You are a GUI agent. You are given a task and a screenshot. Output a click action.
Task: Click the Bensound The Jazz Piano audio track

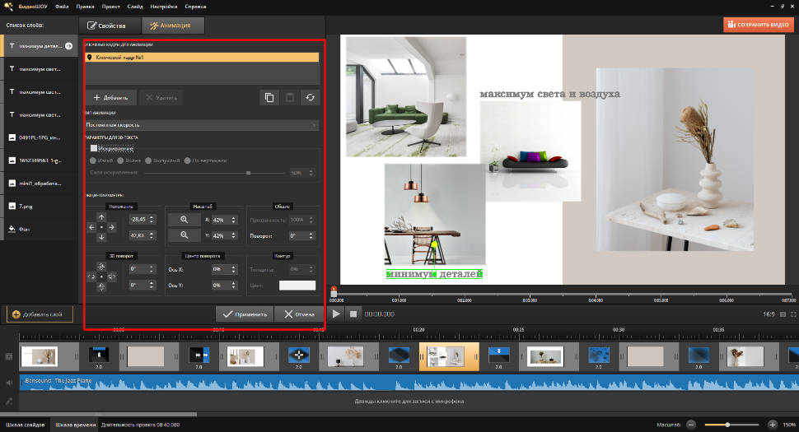[409, 383]
